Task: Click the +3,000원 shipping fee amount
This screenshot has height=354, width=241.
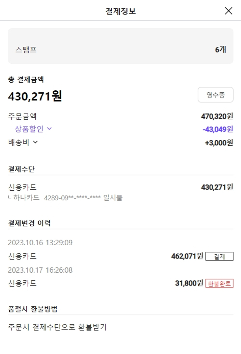Action: [219, 142]
